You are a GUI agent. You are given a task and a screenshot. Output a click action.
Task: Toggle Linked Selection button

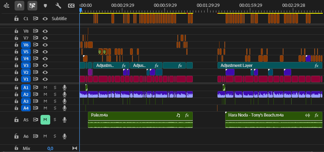tap(32, 6)
